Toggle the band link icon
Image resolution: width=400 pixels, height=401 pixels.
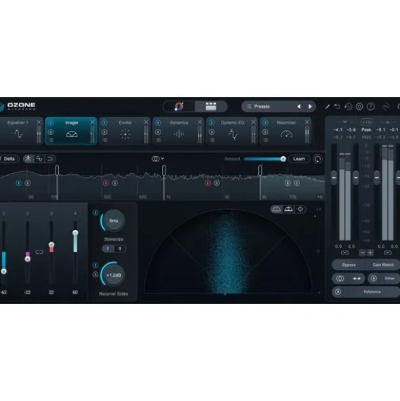pyautogui.click(x=39, y=252)
